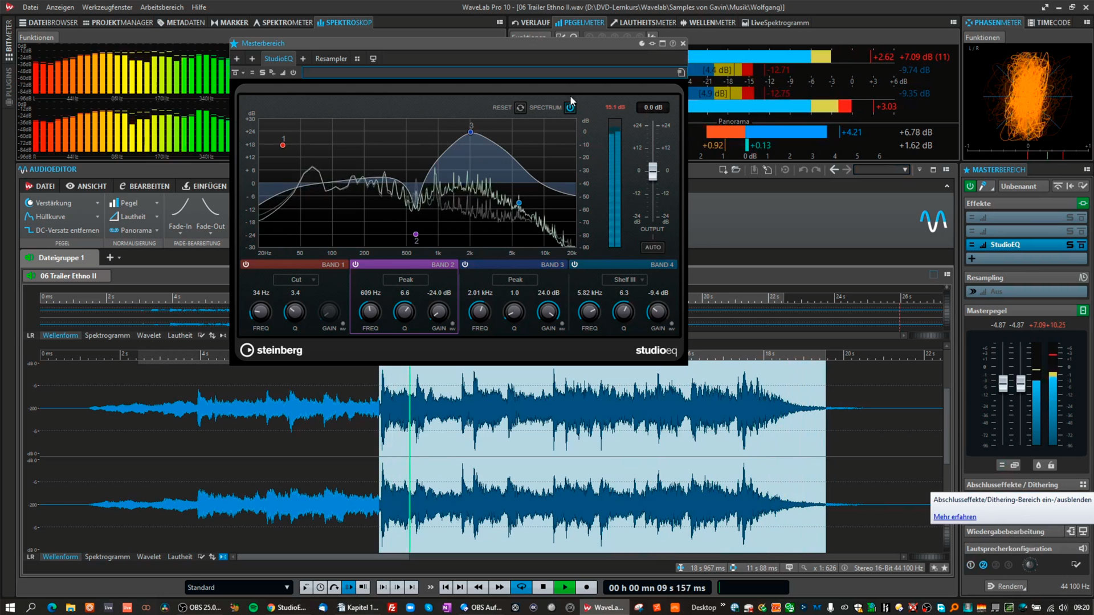This screenshot has width=1094, height=615.
Task: Toggle the StudioEQ spectrum display
Action: point(570,108)
